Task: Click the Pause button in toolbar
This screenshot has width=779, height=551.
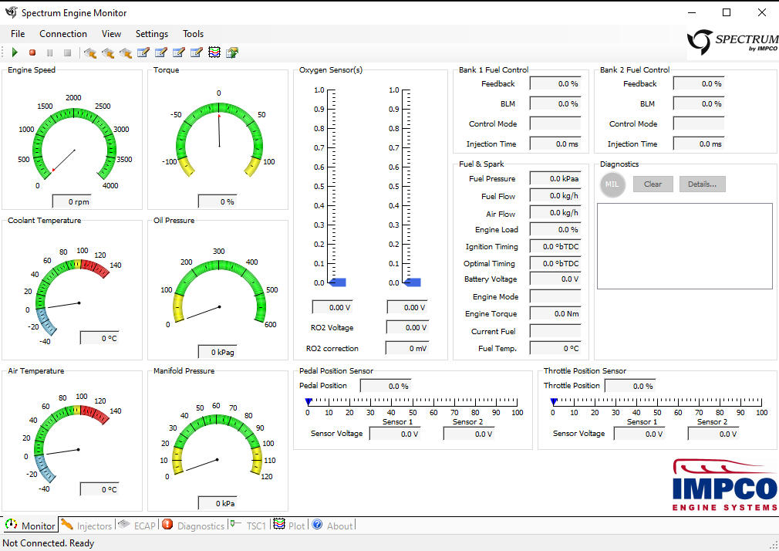Action: tap(49, 52)
